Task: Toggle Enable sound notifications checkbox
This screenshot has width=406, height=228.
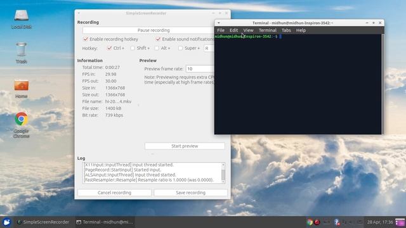Action: 158,39
